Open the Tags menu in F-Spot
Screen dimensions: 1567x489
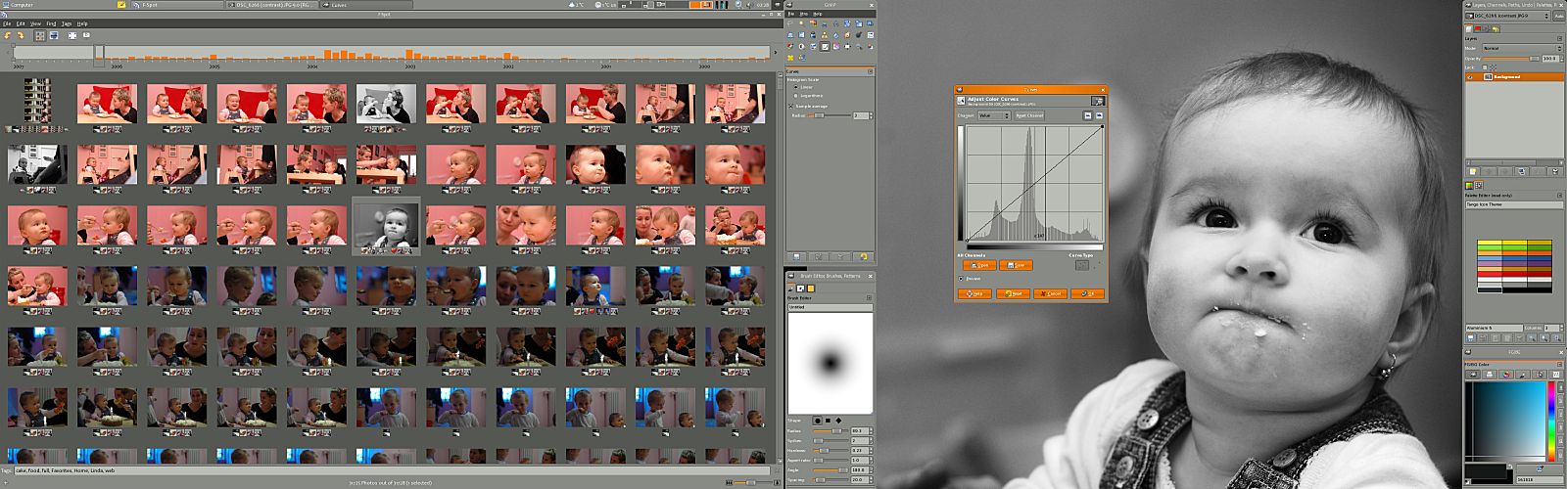67,23
